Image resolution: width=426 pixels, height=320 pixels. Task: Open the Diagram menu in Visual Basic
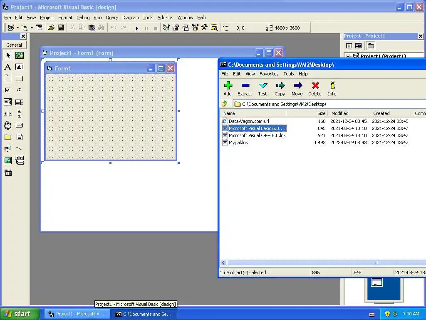[x=130, y=17]
